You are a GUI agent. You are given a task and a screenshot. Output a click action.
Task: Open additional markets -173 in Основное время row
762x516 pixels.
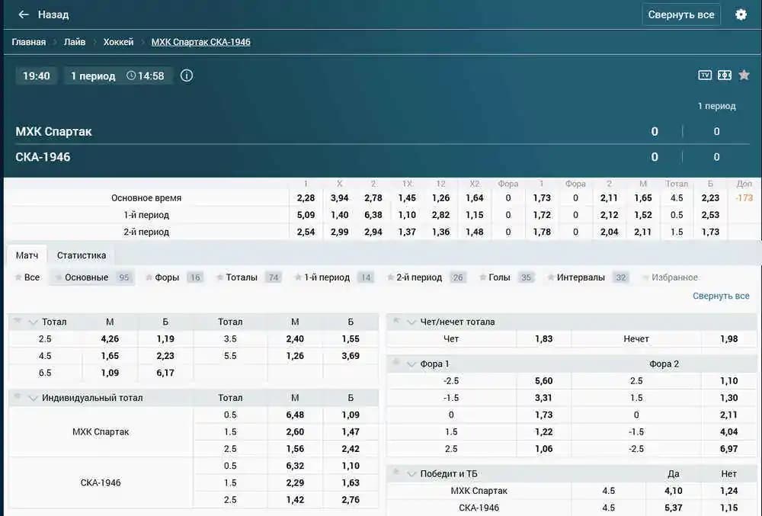(744, 197)
